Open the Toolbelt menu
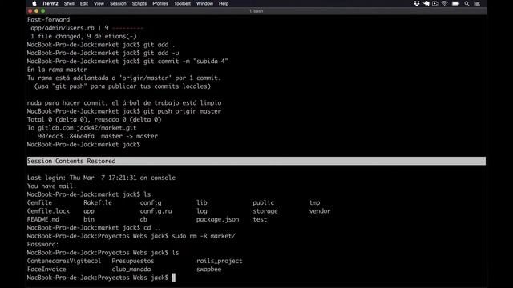This screenshot has height=288, width=513. (x=182, y=3)
